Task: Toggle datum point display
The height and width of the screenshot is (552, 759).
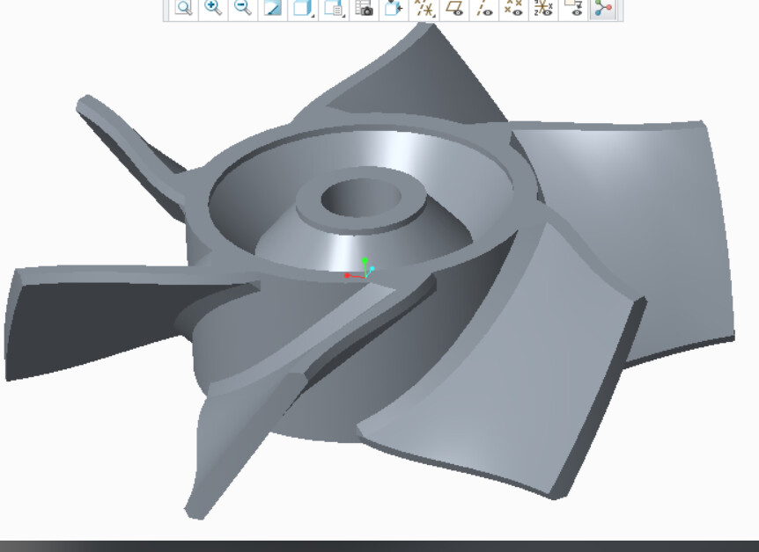Action: point(513,8)
